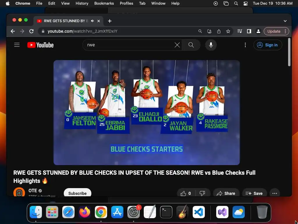Install app via address bar download icon

pos(210,31)
